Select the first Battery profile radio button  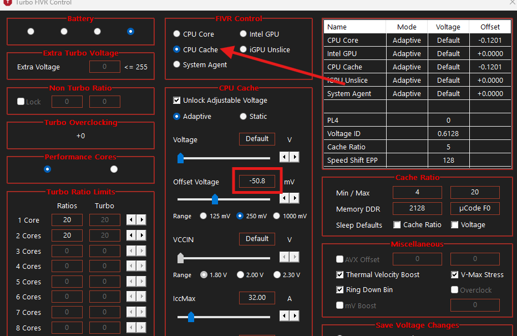[31, 32]
